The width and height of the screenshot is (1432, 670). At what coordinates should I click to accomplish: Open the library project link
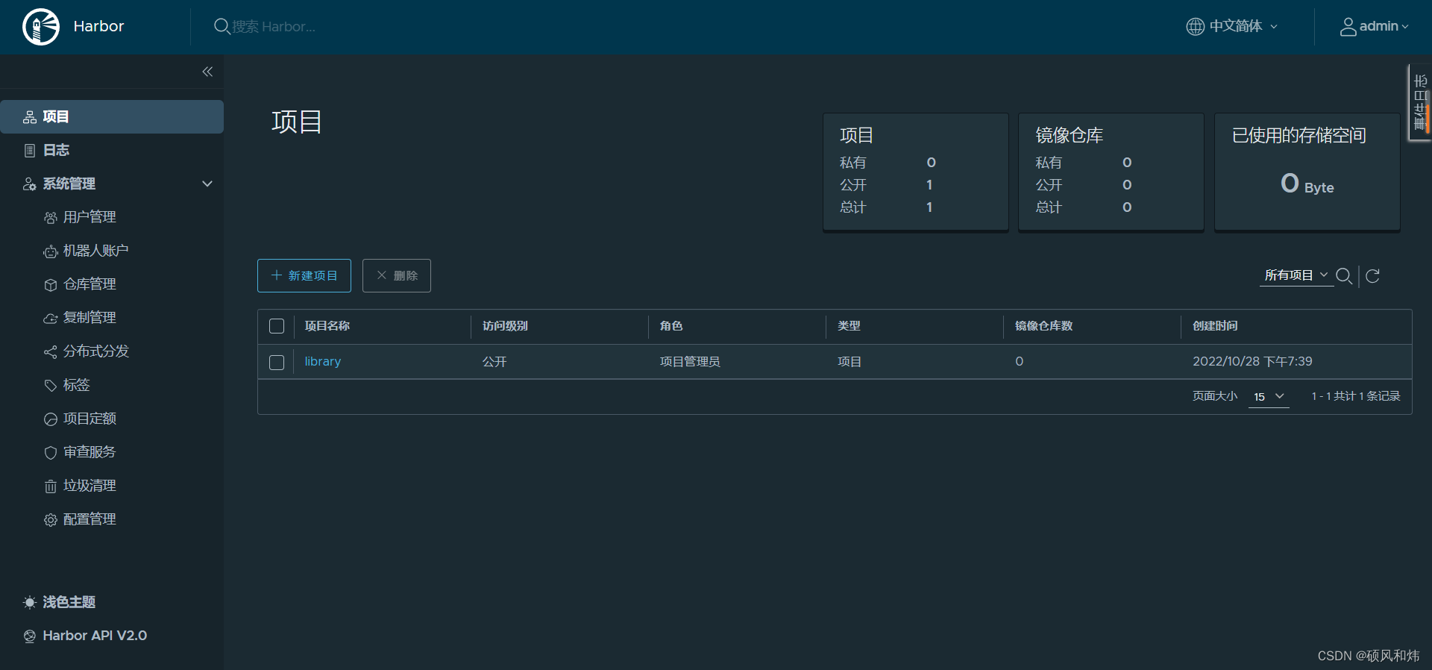tap(323, 361)
